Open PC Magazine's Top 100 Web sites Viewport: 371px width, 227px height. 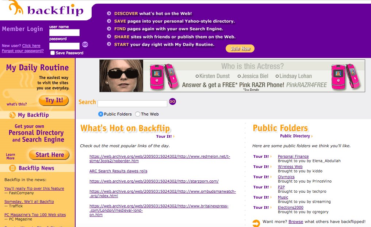pos(35,215)
